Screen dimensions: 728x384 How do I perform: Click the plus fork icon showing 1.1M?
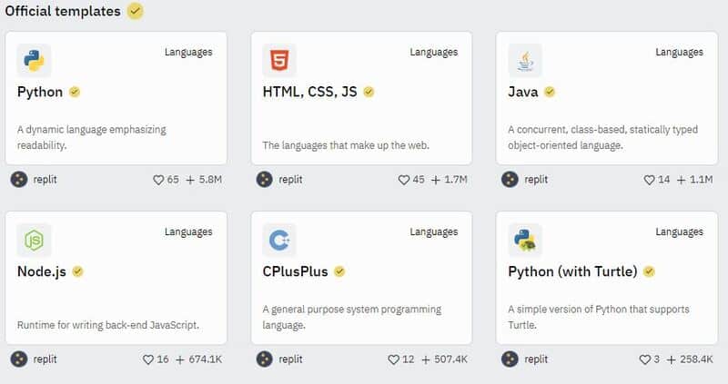pos(681,180)
